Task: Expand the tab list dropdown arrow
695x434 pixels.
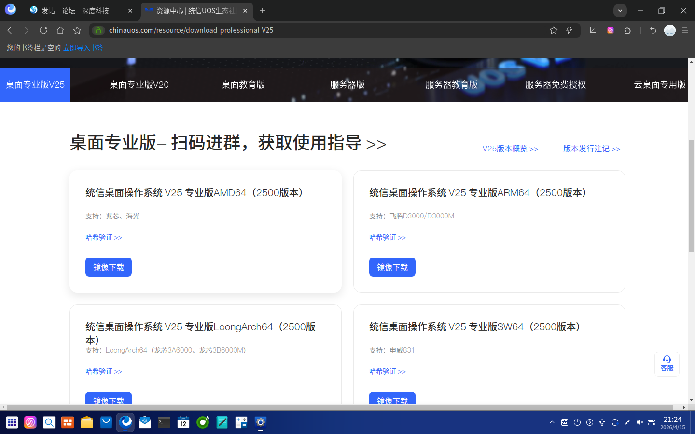Action: click(620, 11)
